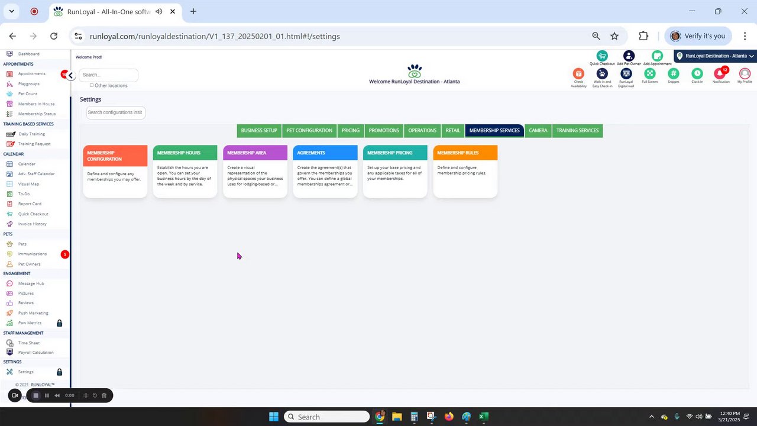
Task: Click the lock icon beside Paw Metrics
Action: 59,323
